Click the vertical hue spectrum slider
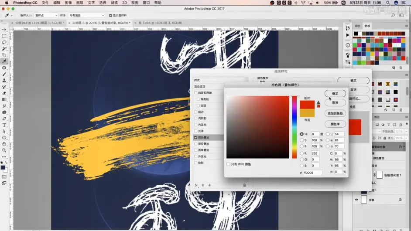This screenshot has height=231, width=411. point(295,127)
